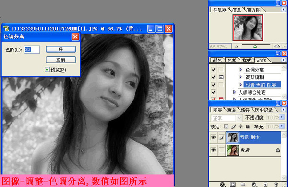Click the brush icon beside 背景 副本 layer
The width and height of the screenshot is (288, 187).
[x=221, y=137]
